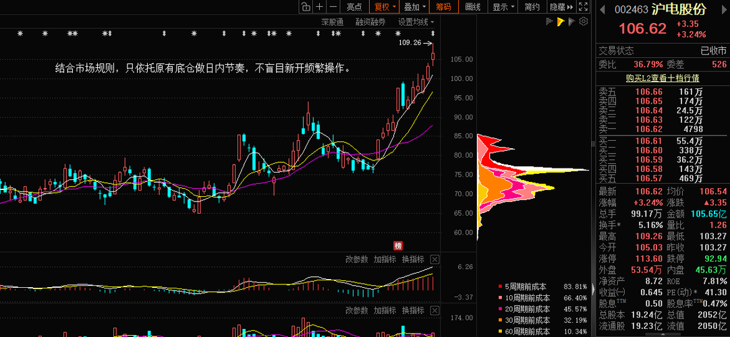The width and height of the screenshot is (730, 337).
Task: Click the 买一 row priced 106.61
Action: tap(663, 141)
